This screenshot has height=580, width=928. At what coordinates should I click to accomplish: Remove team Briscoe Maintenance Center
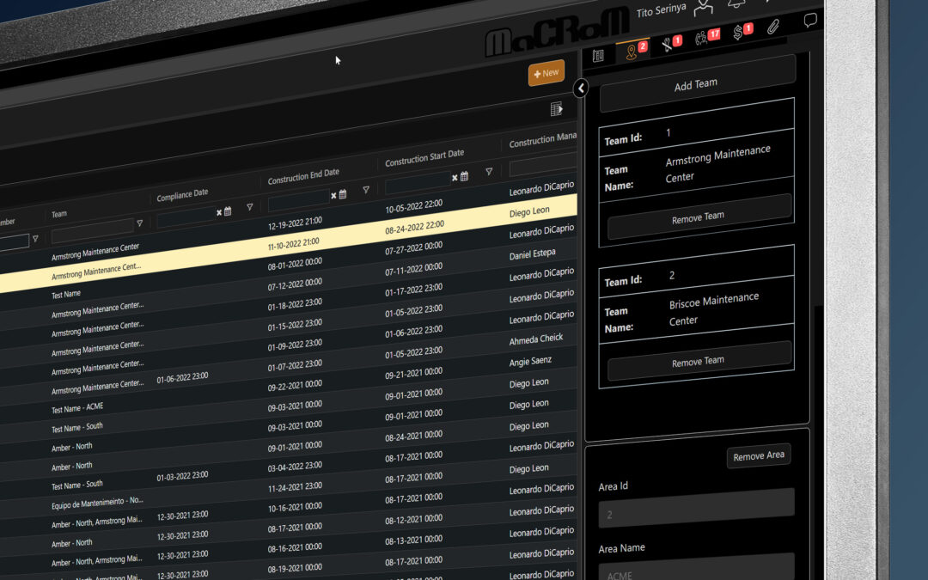coord(698,360)
